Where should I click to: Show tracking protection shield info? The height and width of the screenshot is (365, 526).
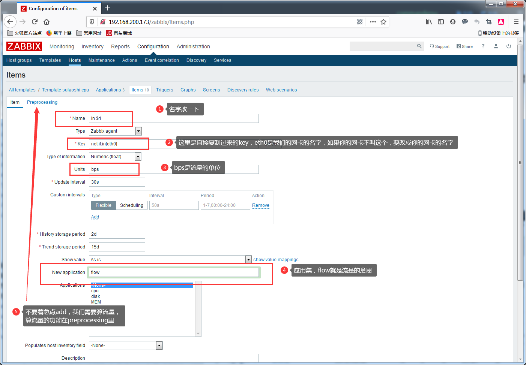click(92, 22)
